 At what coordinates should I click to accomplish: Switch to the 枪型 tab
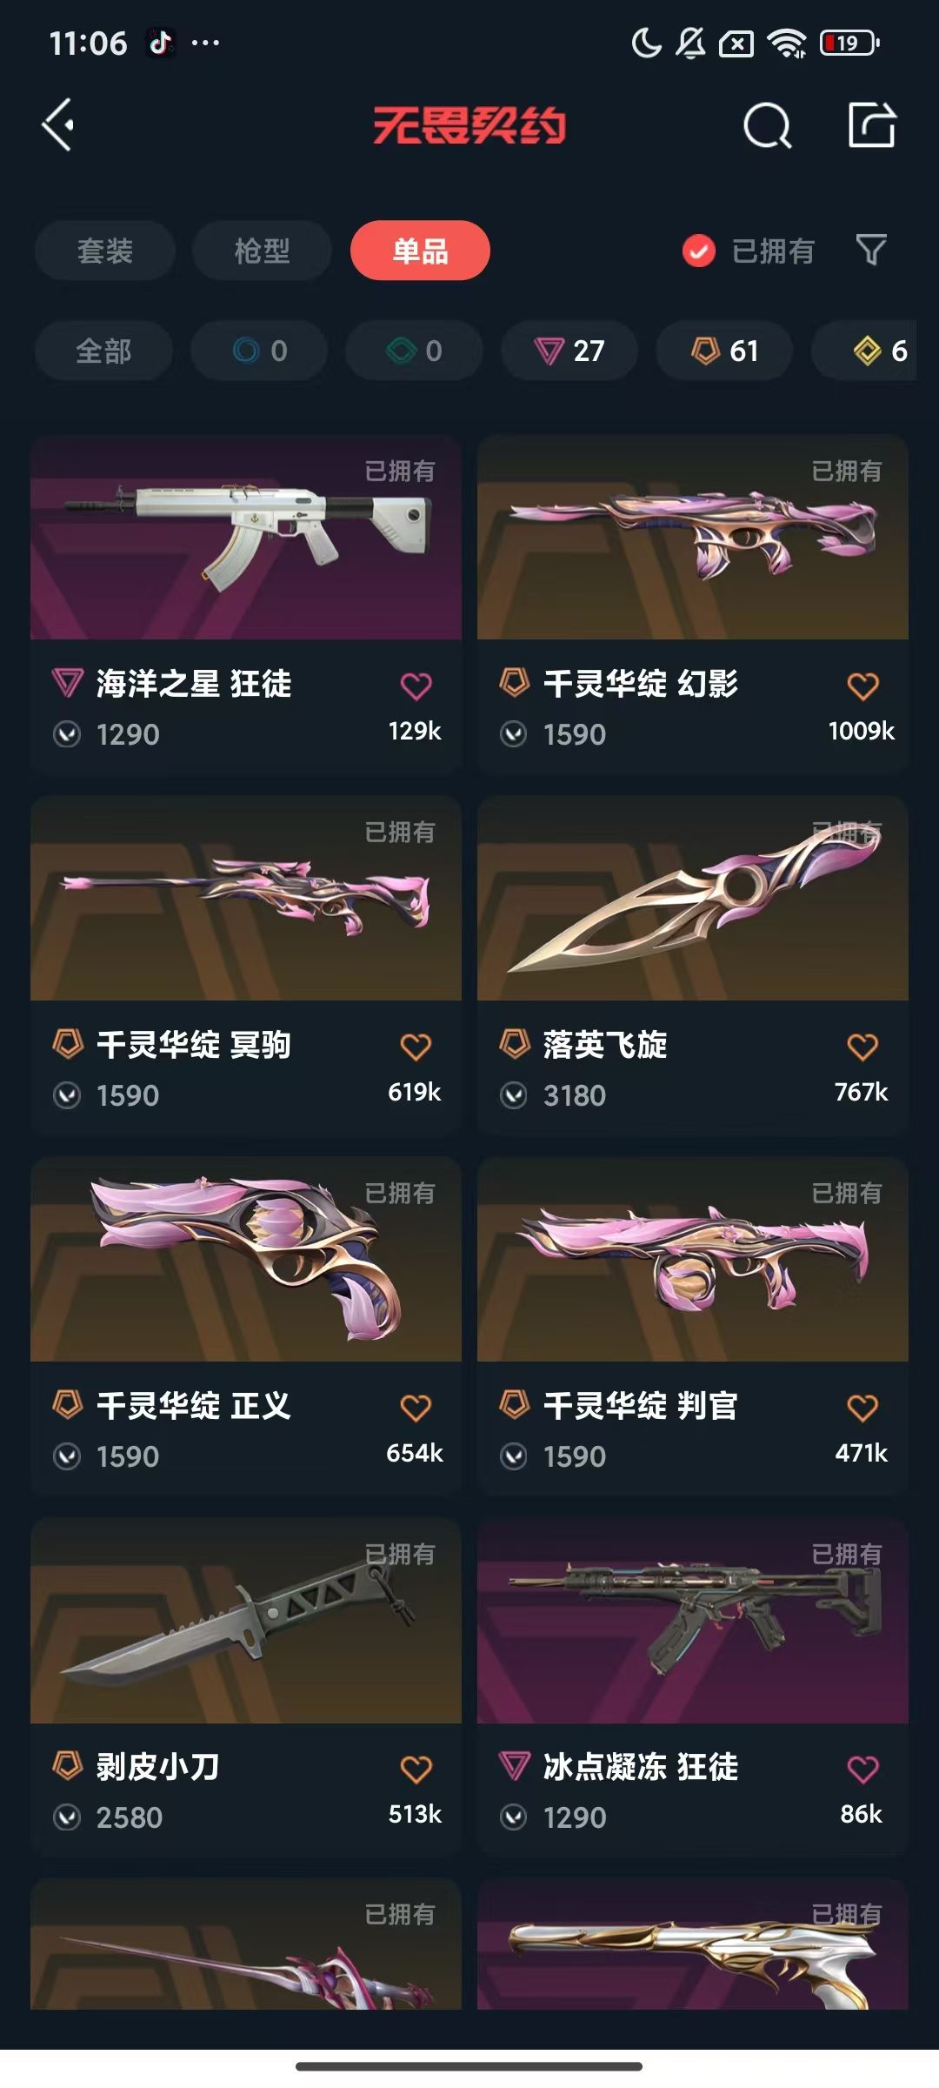(262, 251)
